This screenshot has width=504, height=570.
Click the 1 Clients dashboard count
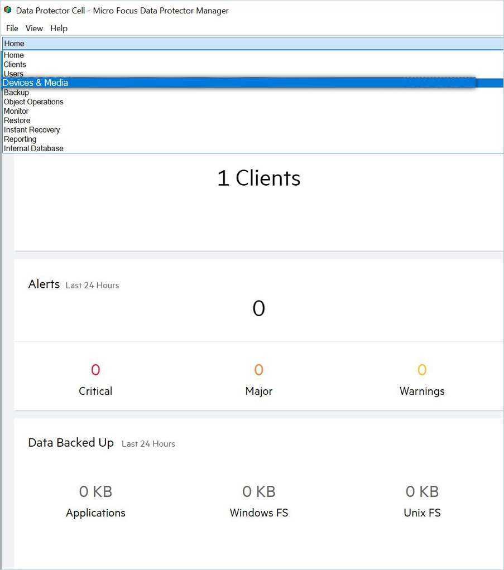point(258,178)
